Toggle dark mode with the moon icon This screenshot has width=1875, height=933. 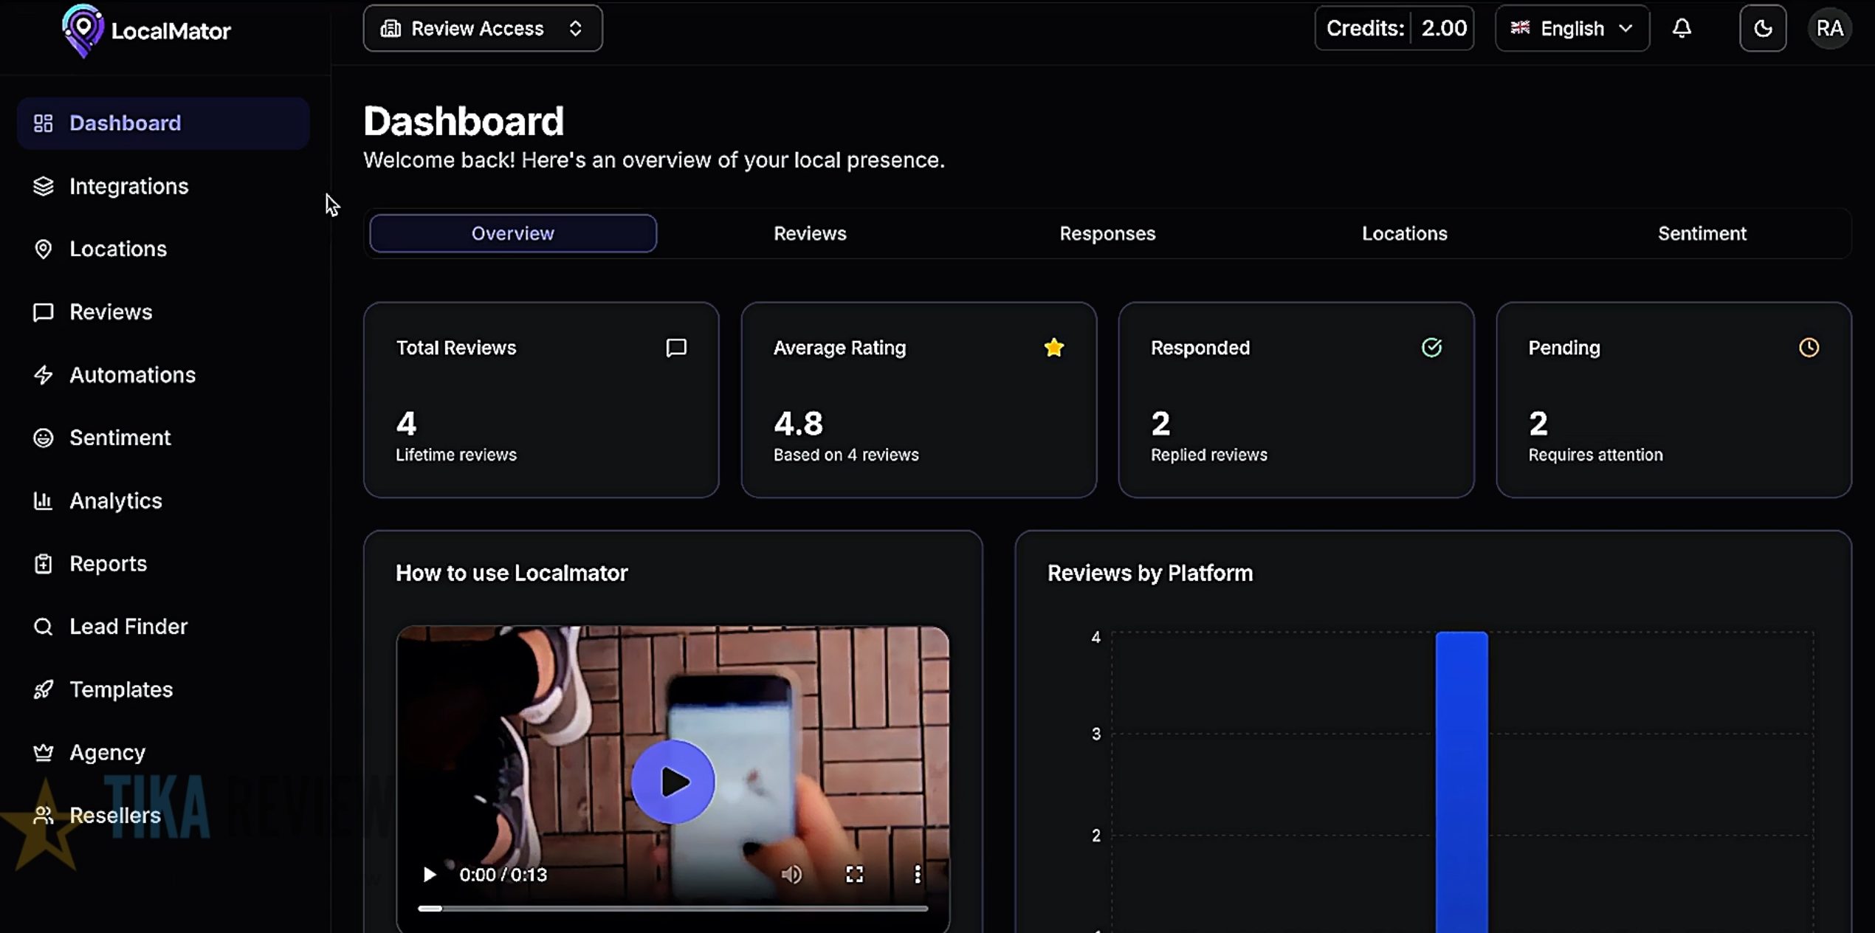(x=1763, y=29)
